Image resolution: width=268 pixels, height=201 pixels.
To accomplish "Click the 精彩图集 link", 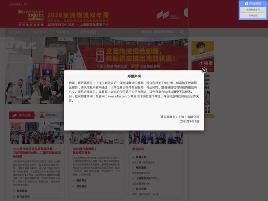I will coord(141,167).
